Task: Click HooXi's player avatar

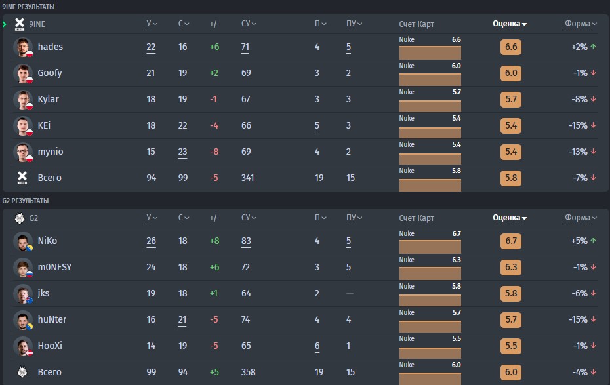Action: click(23, 346)
